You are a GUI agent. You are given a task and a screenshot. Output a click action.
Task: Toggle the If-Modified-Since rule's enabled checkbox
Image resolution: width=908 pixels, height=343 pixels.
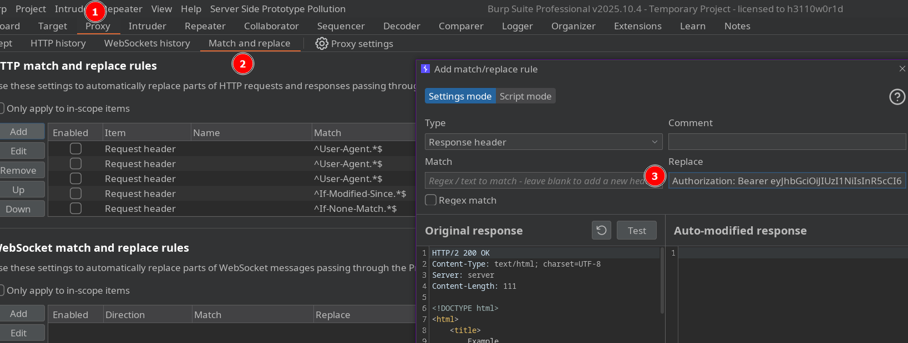(76, 194)
